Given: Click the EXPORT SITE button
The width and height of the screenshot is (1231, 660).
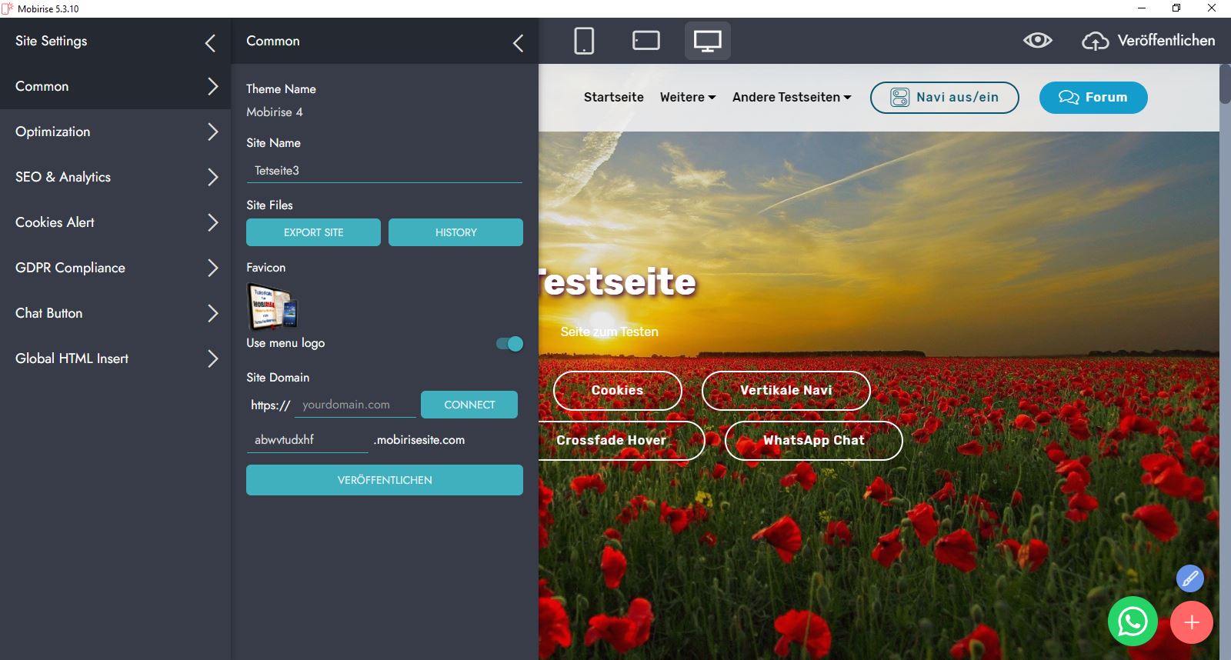Looking at the screenshot, I should point(313,232).
